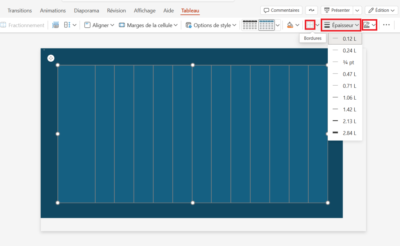Expand the Présenter options arrow
The image size is (400, 246).
(357, 10)
